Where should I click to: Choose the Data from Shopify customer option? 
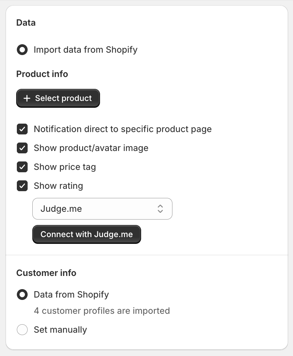[22, 295]
